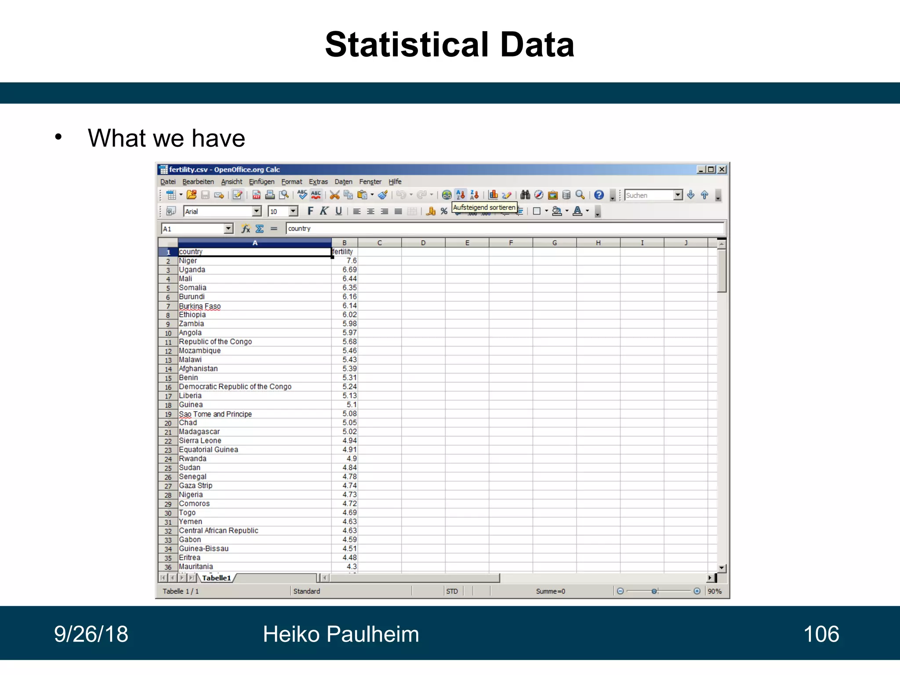
Task: Find previous with up arrow icon
Action: click(x=704, y=195)
